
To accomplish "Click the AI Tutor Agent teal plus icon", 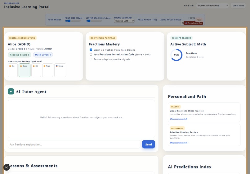I will [x=11, y=92].
